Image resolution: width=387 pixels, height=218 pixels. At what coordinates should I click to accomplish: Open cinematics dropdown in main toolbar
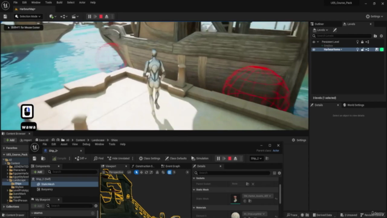tap(75, 16)
